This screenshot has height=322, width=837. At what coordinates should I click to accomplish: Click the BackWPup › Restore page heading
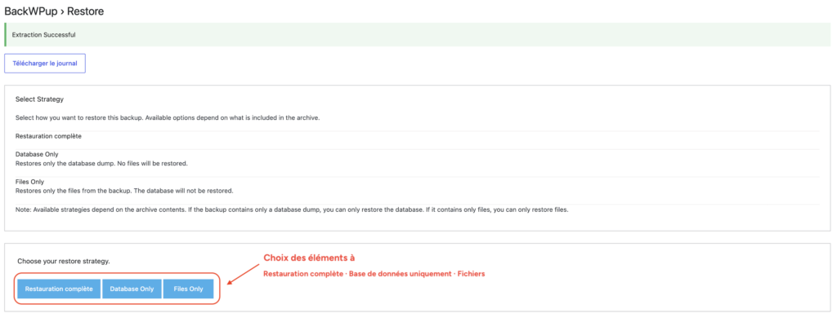pyautogui.click(x=54, y=11)
